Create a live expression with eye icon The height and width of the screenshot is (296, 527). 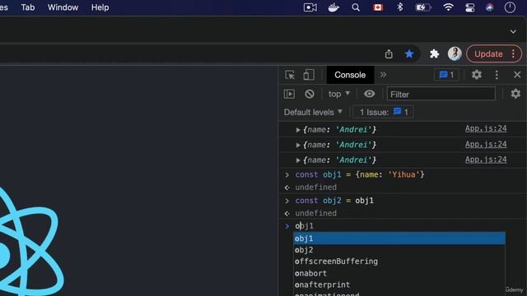tap(369, 94)
